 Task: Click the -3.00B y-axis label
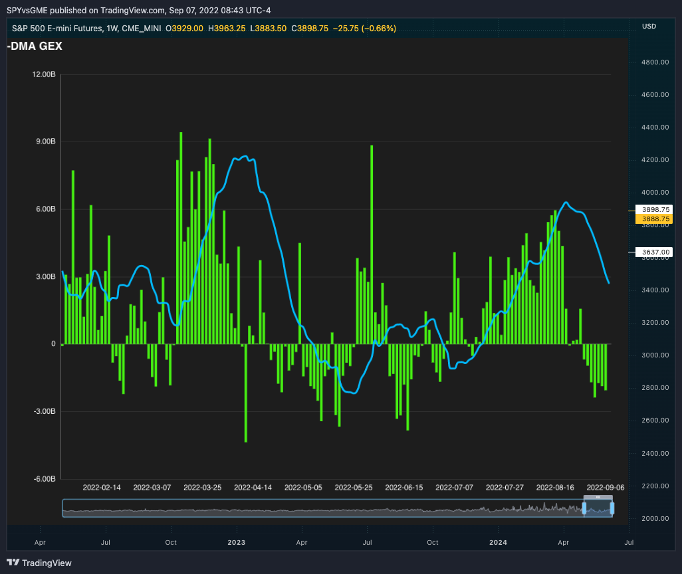45,411
